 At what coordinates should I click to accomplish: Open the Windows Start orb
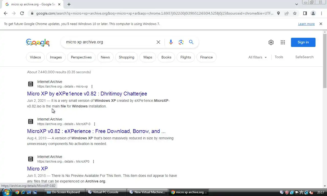click(x=7, y=192)
